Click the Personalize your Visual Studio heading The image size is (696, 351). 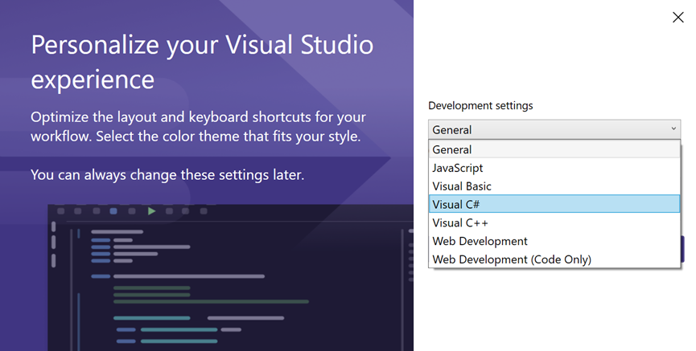tap(203, 62)
